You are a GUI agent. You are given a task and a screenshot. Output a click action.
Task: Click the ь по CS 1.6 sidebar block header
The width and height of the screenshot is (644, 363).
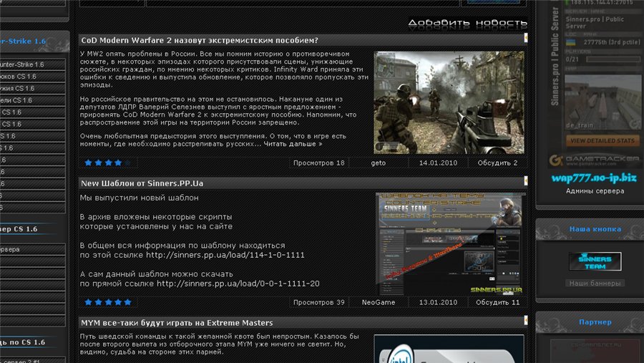tap(23, 342)
